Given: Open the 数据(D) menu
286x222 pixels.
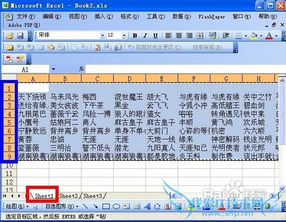Looking at the screenshot, I should (181, 17).
